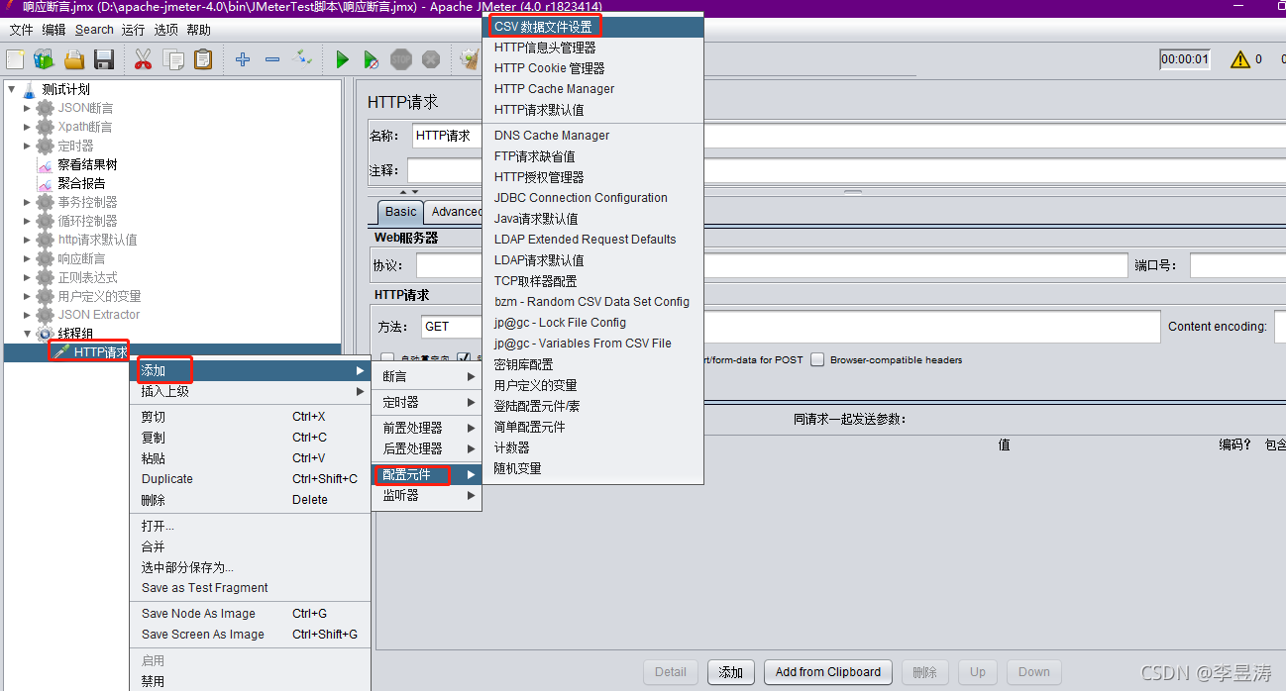Select 添加 in the context menu
Screen dimensions: 1286x691
[x=250, y=370]
